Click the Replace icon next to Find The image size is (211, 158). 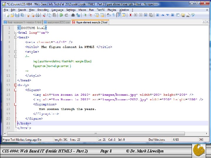pyautogui.click(x=78, y=15)
